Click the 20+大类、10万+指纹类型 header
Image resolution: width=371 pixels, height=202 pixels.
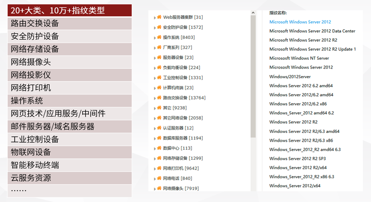[70, 10]
